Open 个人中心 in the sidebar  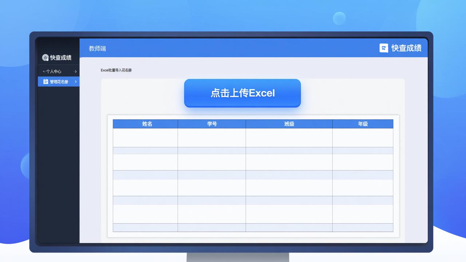pos(59,71)
